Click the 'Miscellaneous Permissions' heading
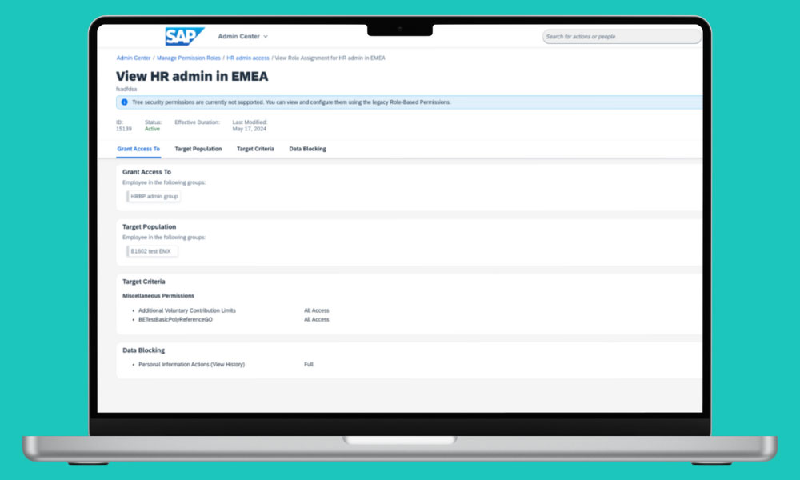The height and width of the screenshot is (480, 800). point(158,296)
